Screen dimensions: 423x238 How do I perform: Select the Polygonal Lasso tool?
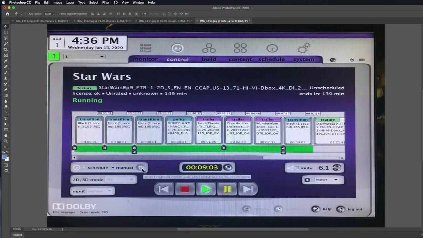pyautogui.click(x=6, y=38)
